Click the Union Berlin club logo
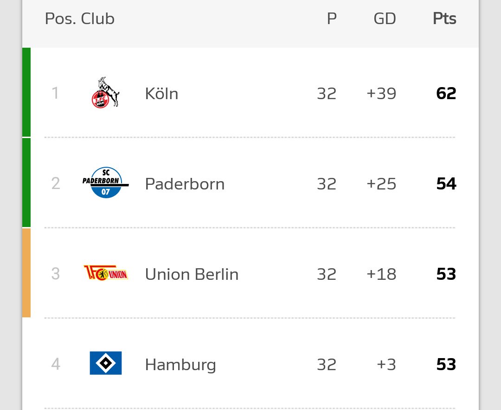Image resolution: width=501 pixels, height=410 pixels. click(x=105, y=273)
